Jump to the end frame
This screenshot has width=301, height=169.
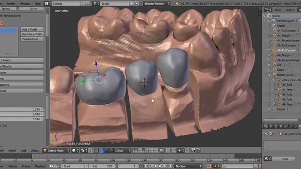pos(170,166)
